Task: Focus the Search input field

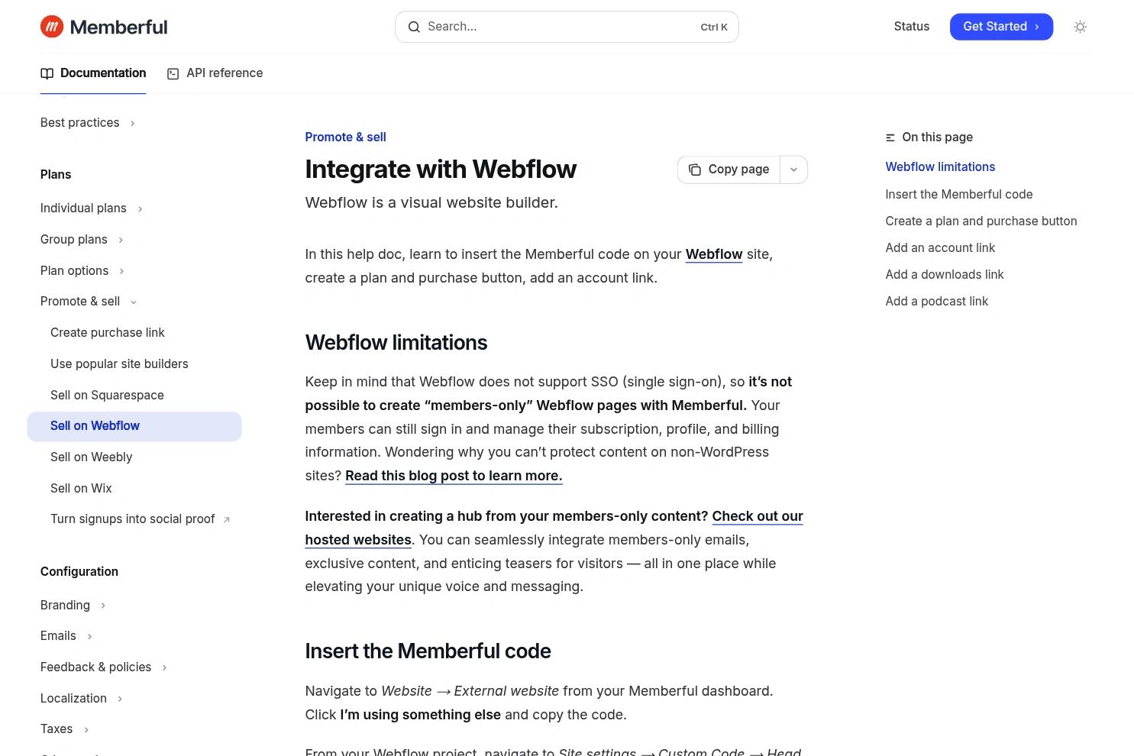Action: pyautogui.click(x=567, y=27)
